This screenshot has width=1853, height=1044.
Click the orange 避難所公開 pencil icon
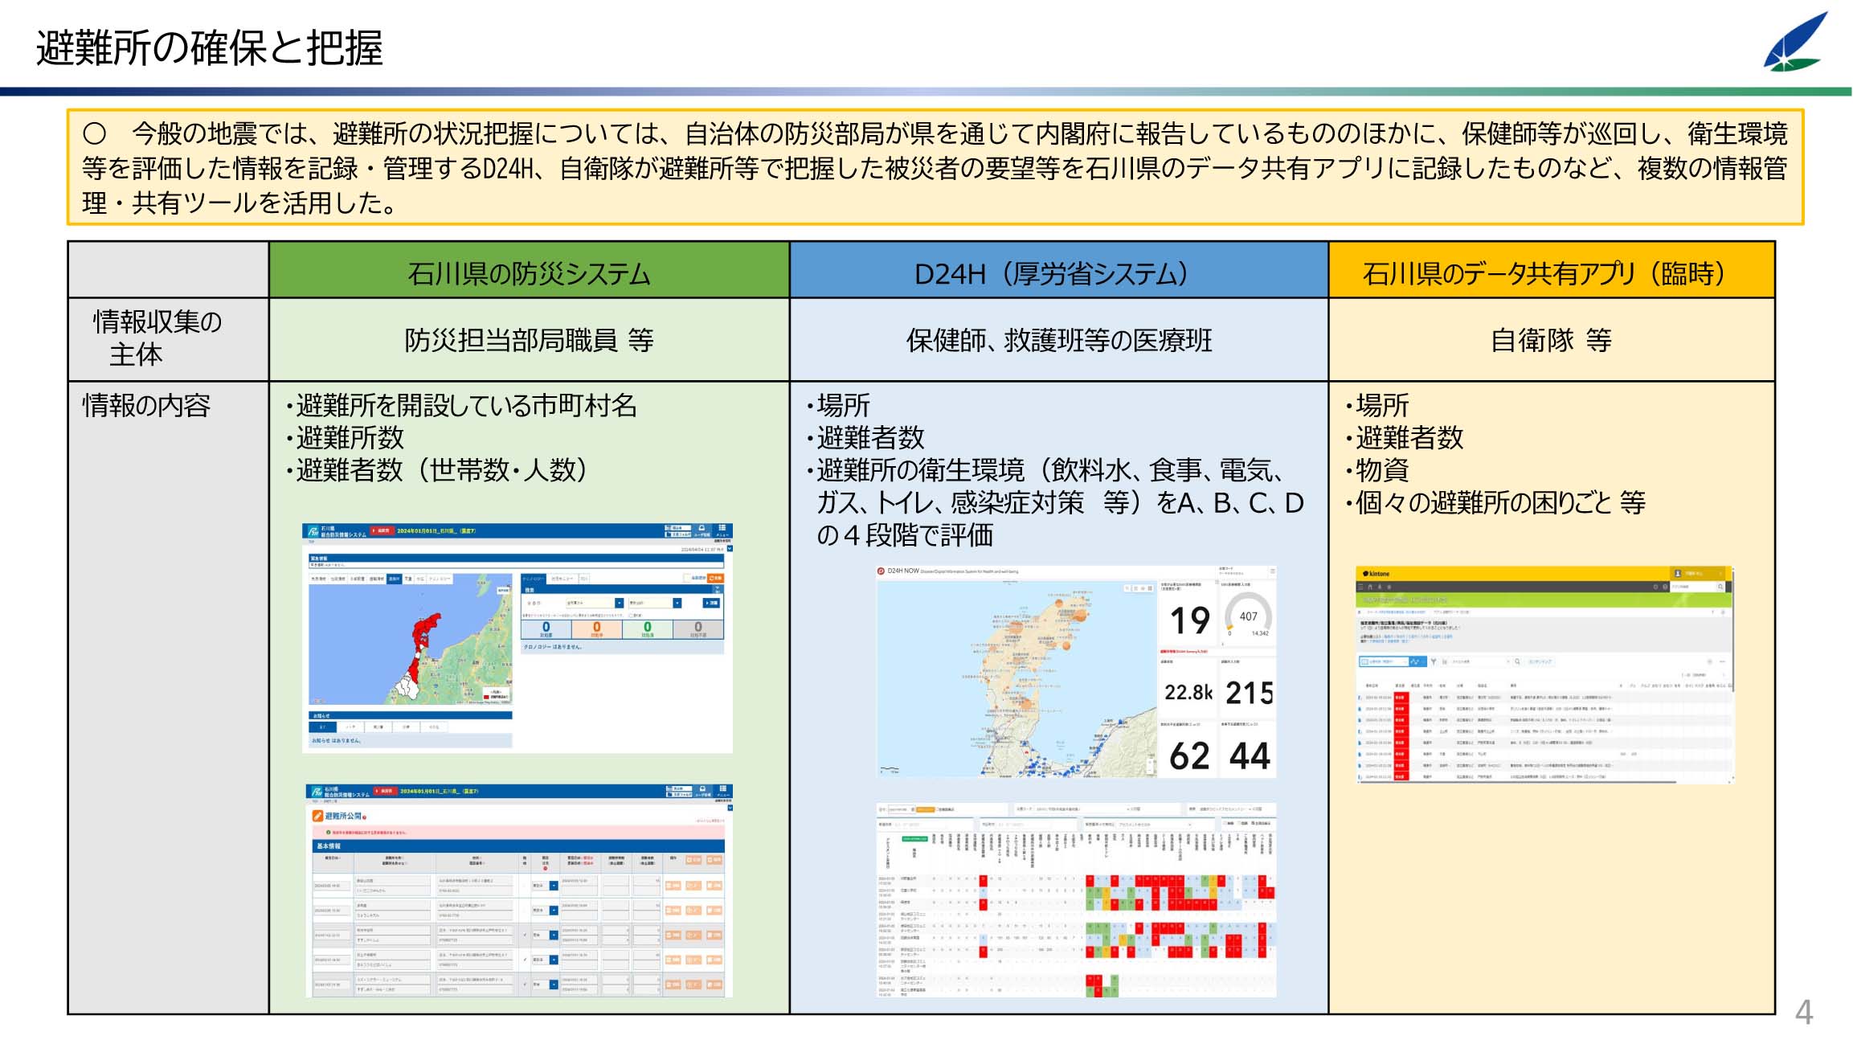pyautogui.click(x=317, y=816)
